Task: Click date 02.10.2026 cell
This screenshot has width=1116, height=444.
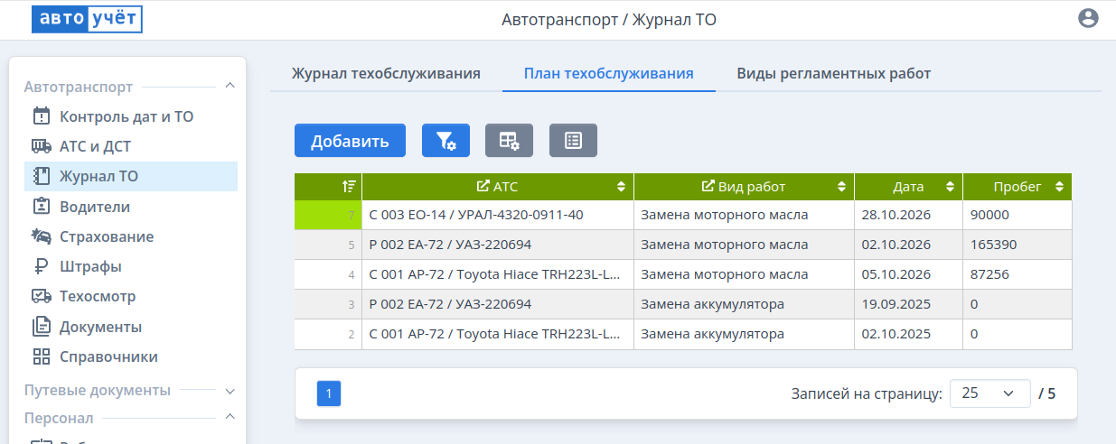Action: [908, 245]
